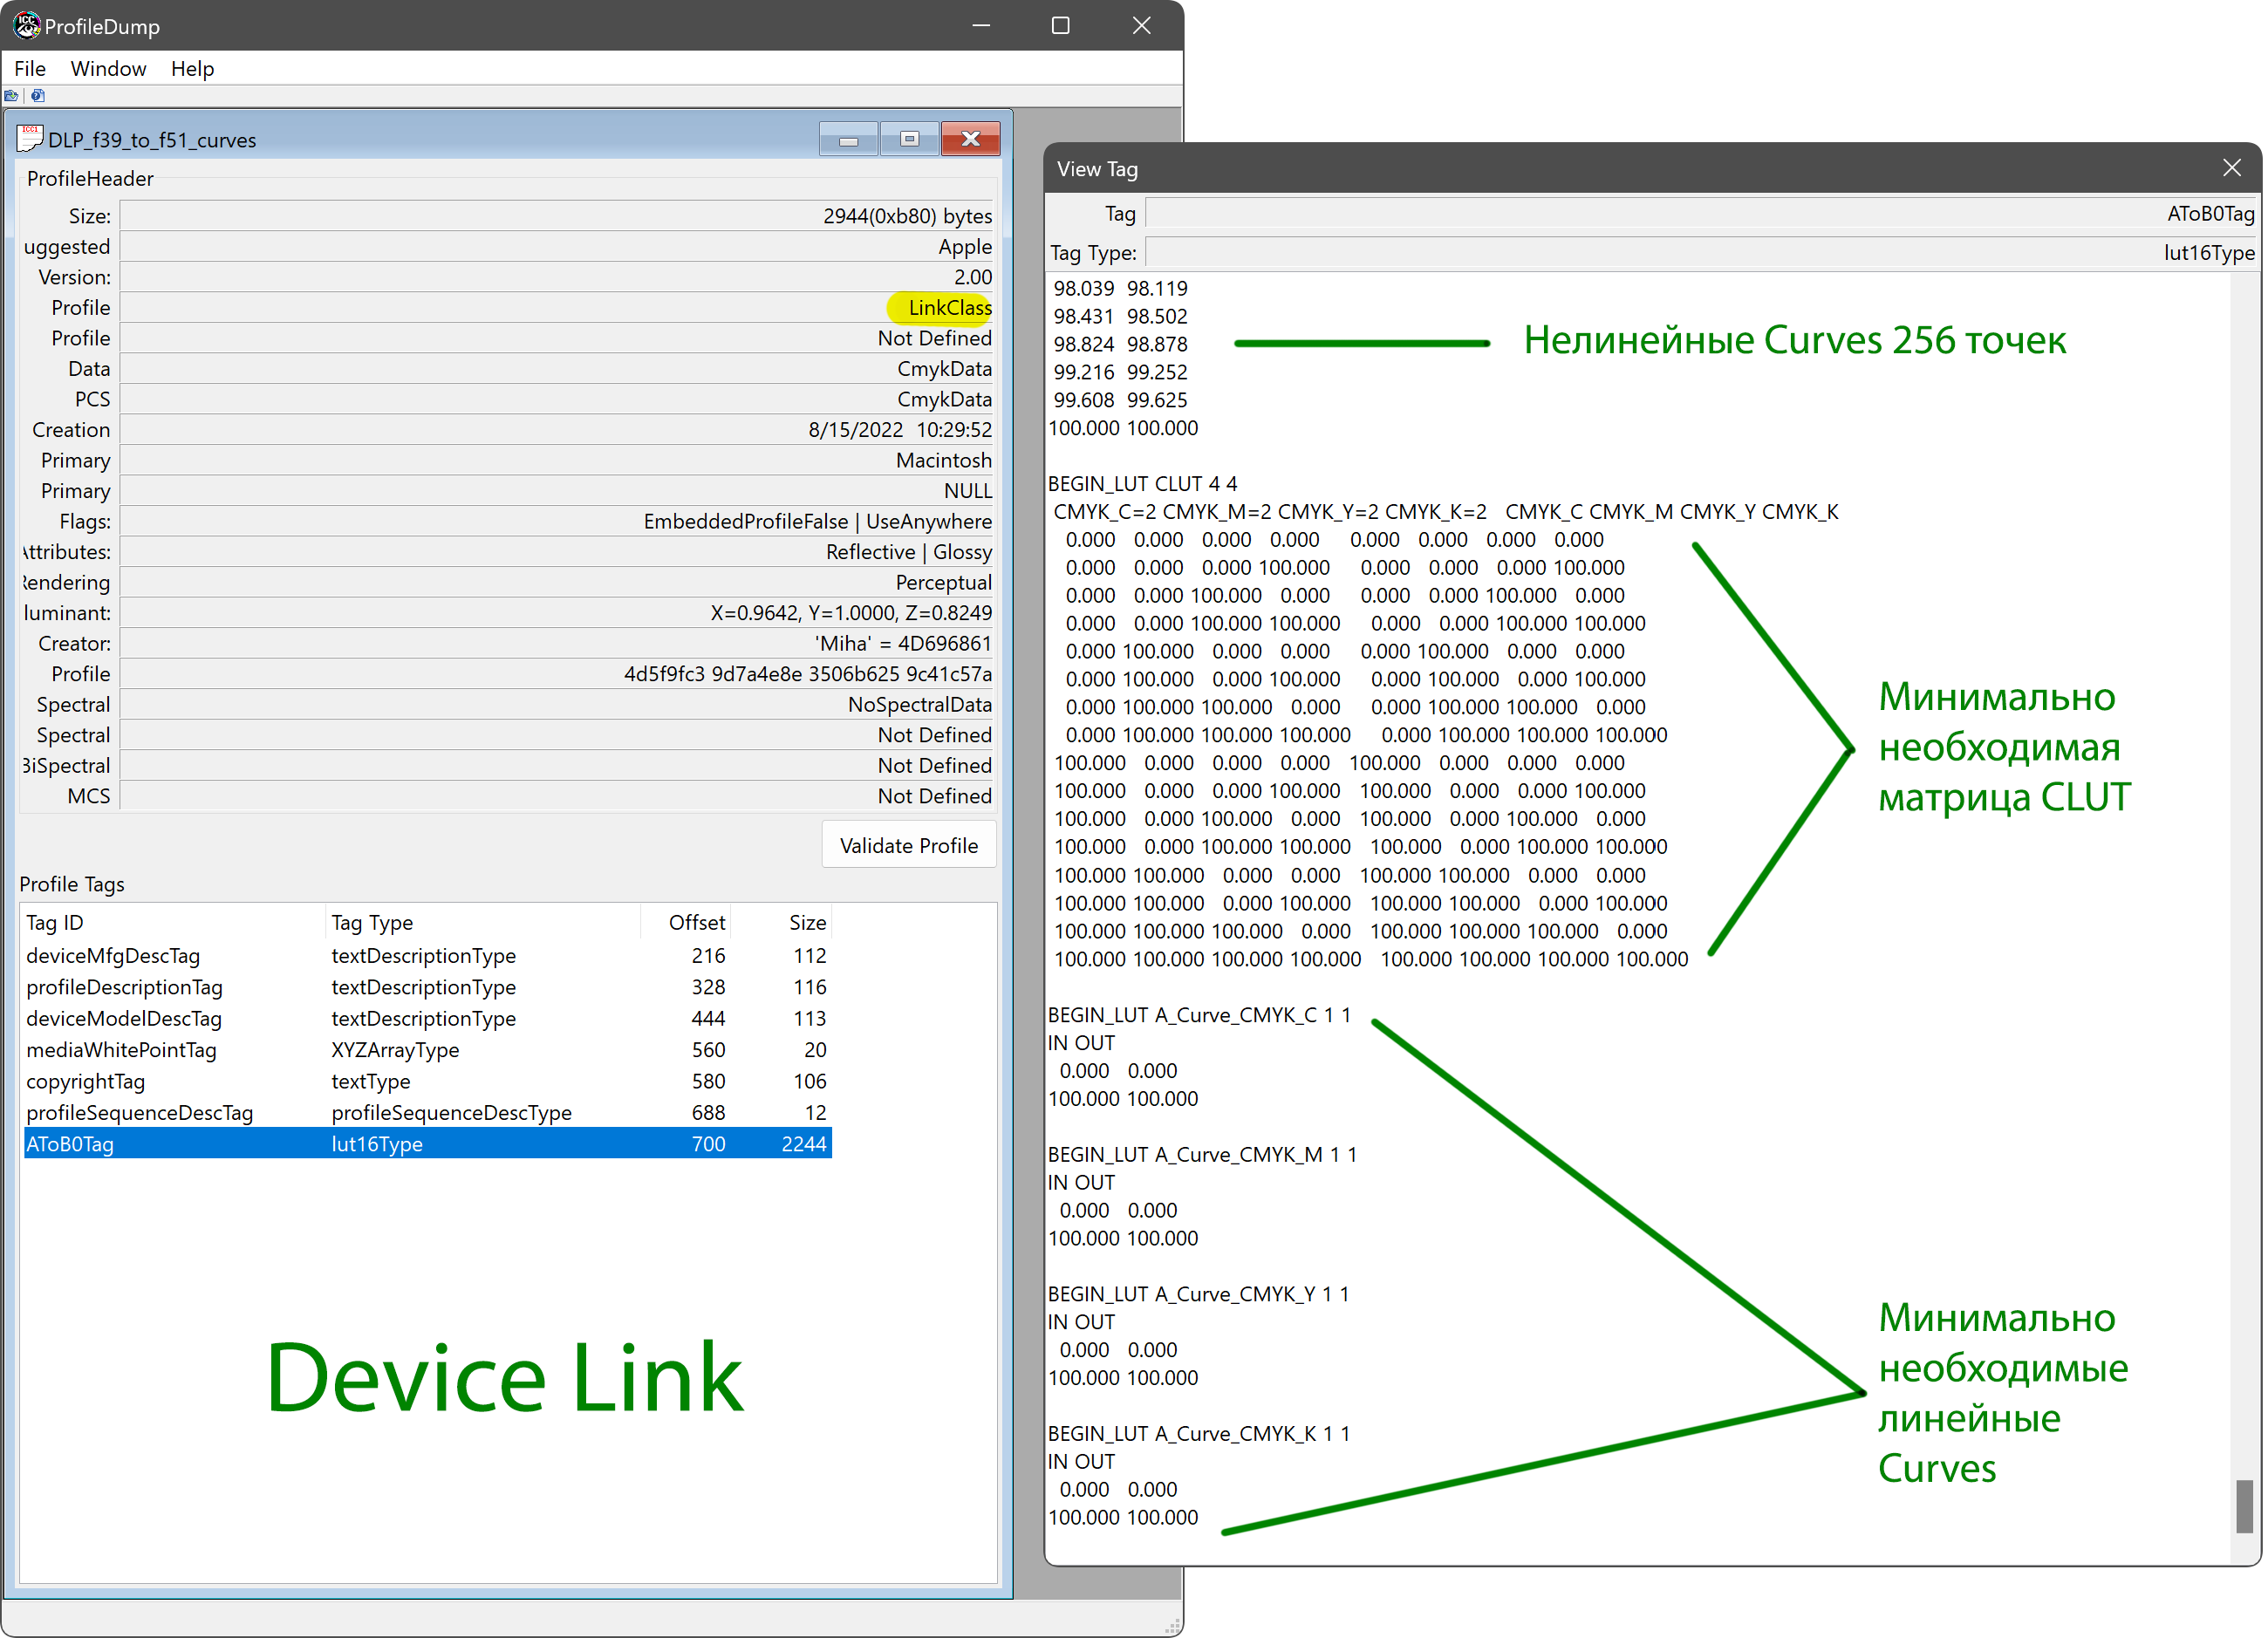Image resolution: width=2268 pixels, height=1638 pixels.
Task: Close the DLP_f39_to_f51_curves child window
Action: pos(970,140)
